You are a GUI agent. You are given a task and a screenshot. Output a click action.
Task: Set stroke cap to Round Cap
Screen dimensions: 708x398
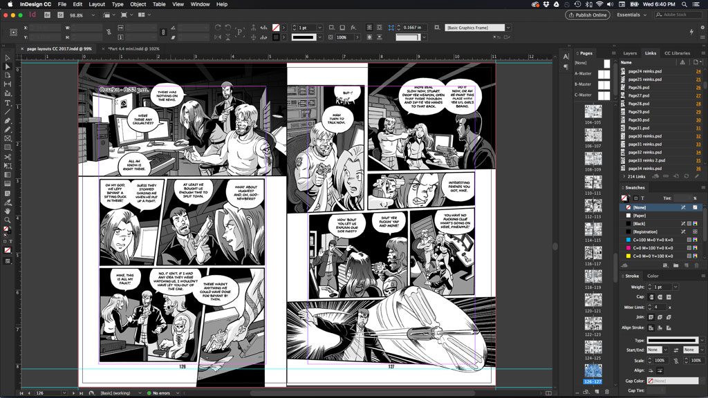click(660, 297)
